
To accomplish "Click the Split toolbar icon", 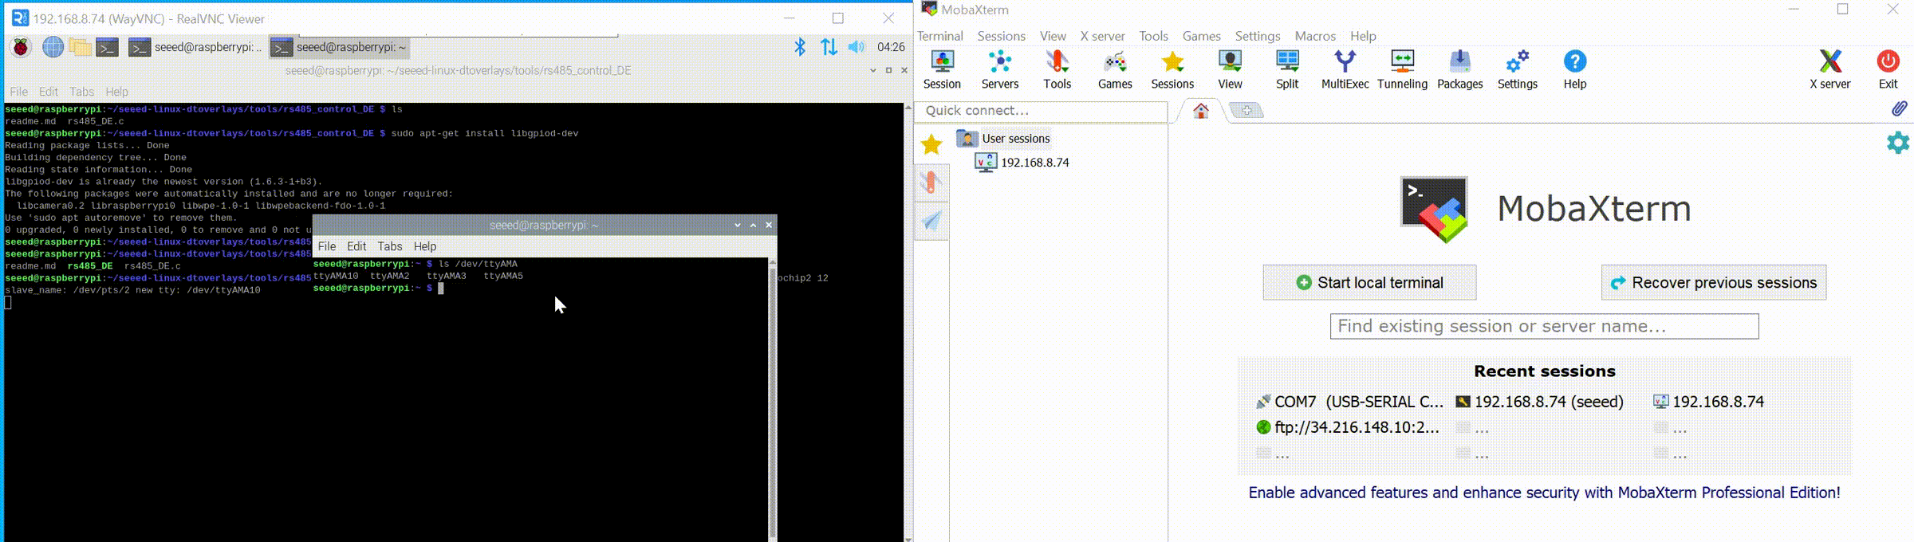I will pyautogui.click(x=1287, y=69).
